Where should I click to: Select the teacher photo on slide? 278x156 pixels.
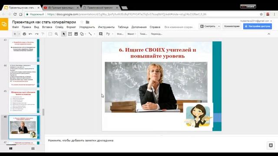[x=156, y=87]
